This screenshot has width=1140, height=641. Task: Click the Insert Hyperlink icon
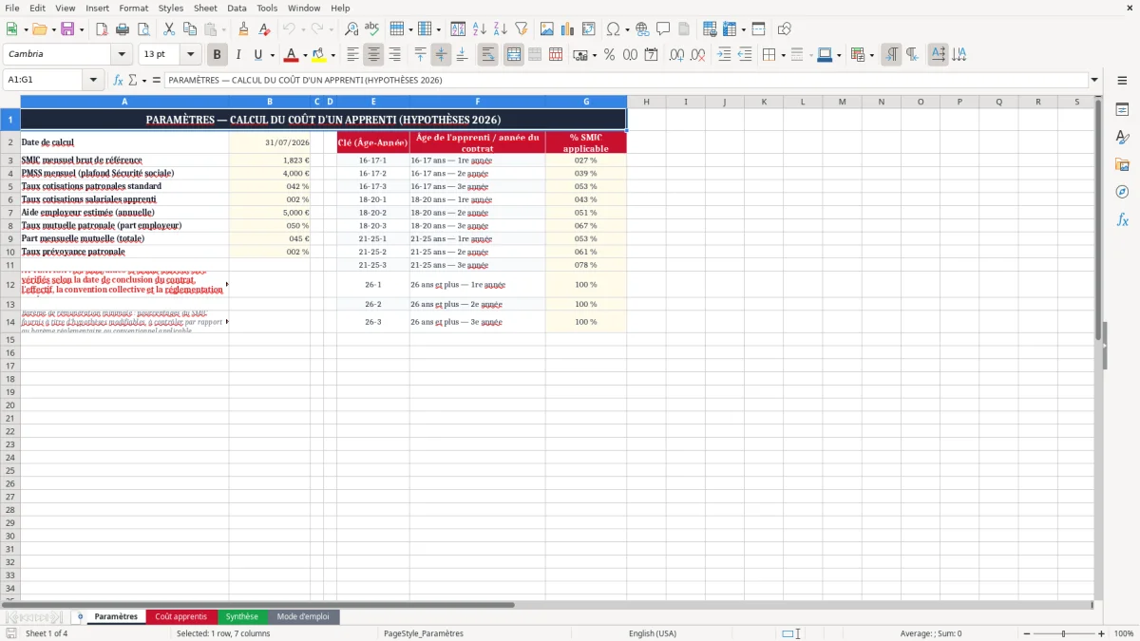(642, 29)
